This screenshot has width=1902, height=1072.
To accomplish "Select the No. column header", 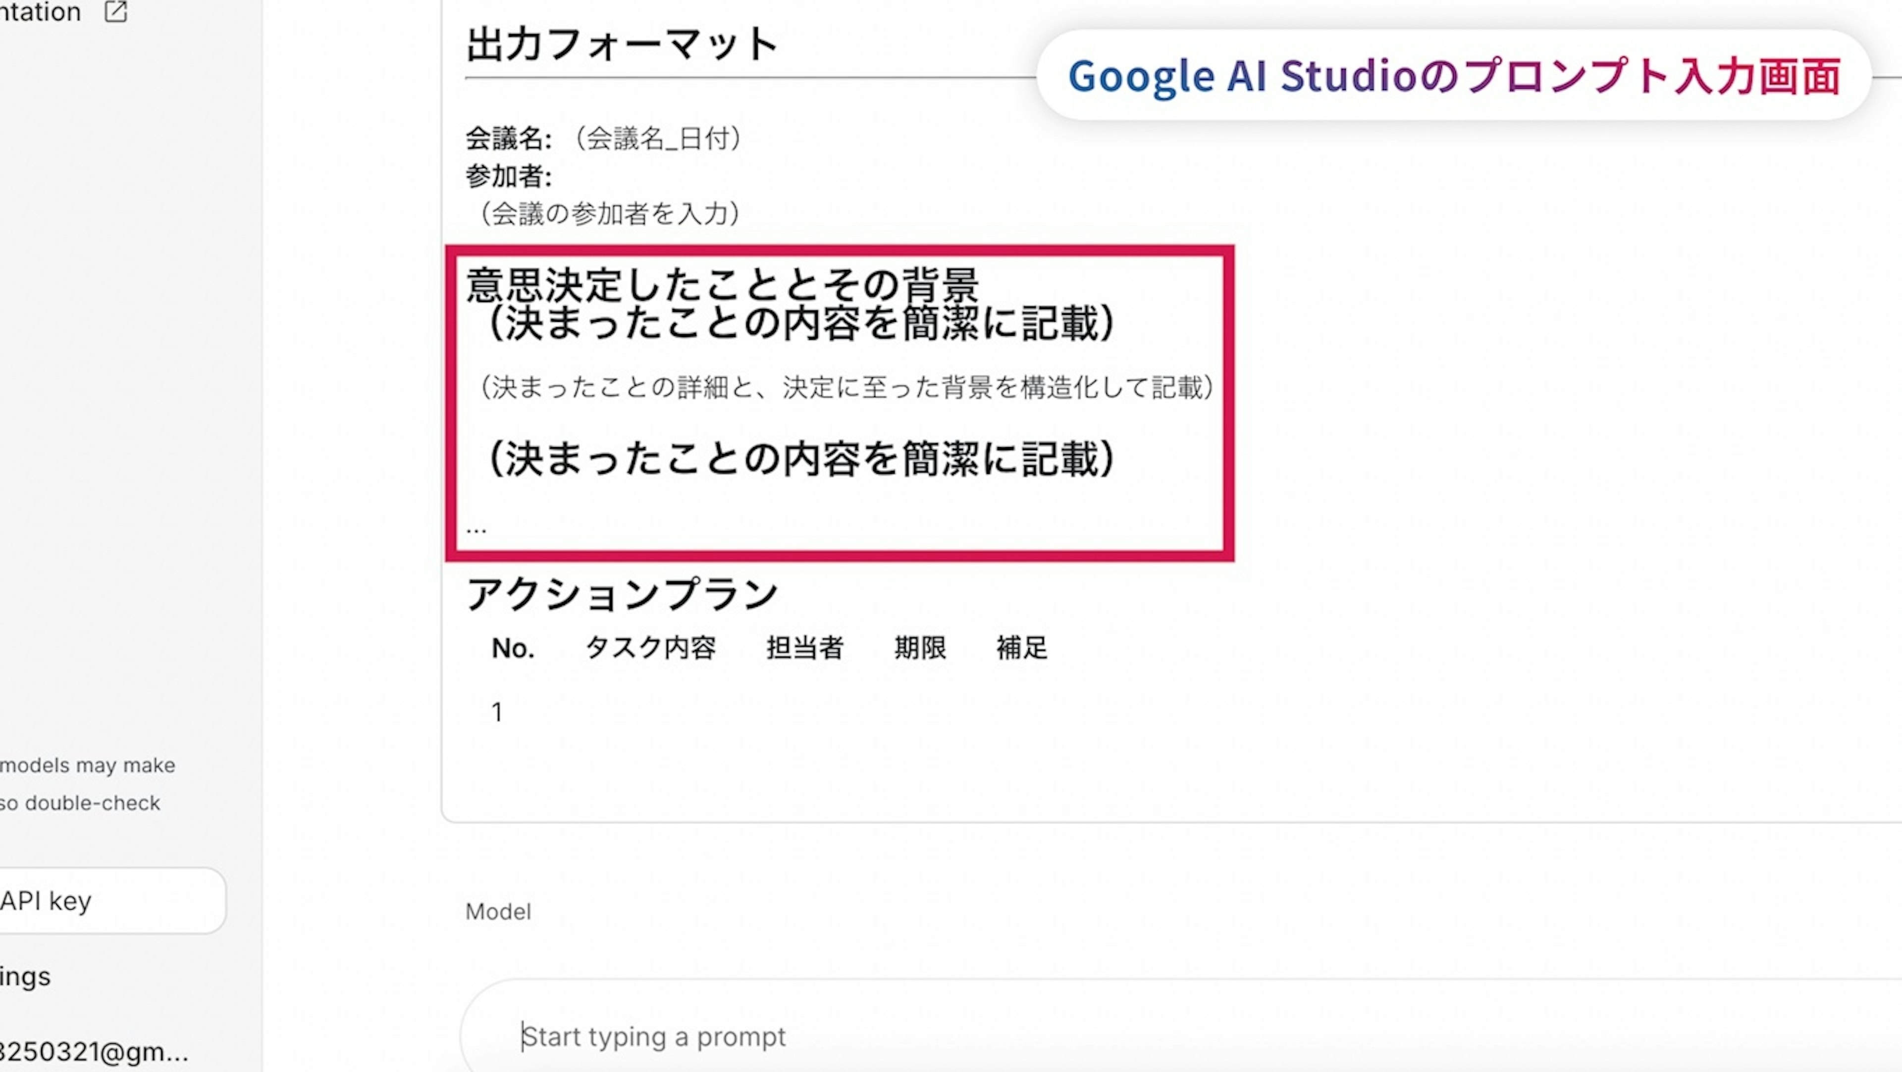I will [513, 648].
